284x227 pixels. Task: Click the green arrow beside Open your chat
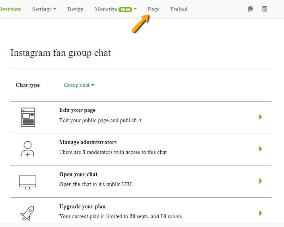261,181
